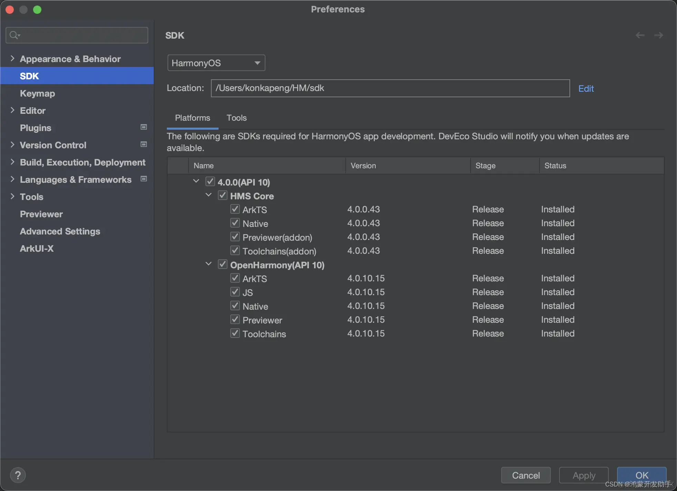Viewport: 677px width, 491px height.
Task: Uncheck Toolchains 4.0.10.15 checkbox
Action: (x=235, y=333)
